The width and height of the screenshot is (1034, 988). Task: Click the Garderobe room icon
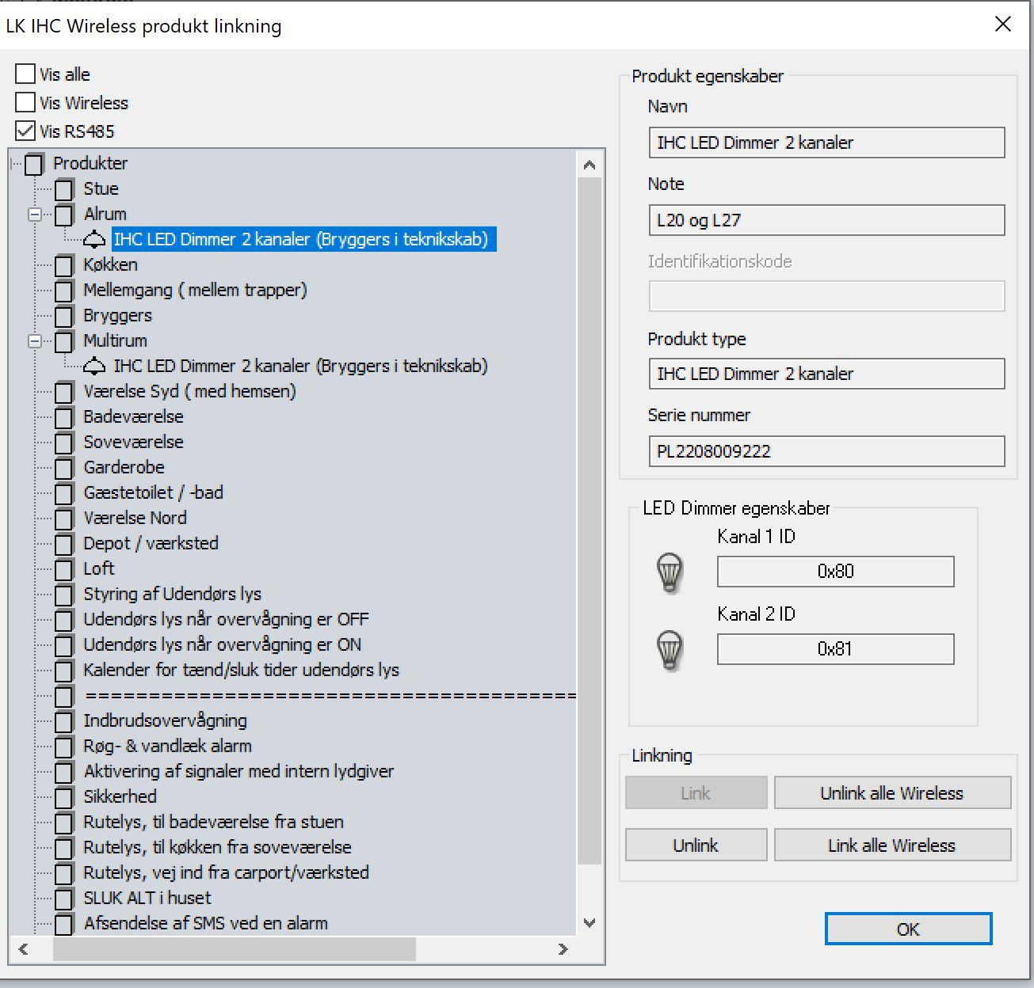[x=64, y=468]
